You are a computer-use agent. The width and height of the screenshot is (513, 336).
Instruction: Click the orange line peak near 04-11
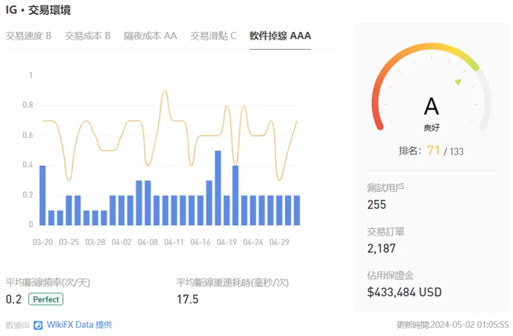165,91
